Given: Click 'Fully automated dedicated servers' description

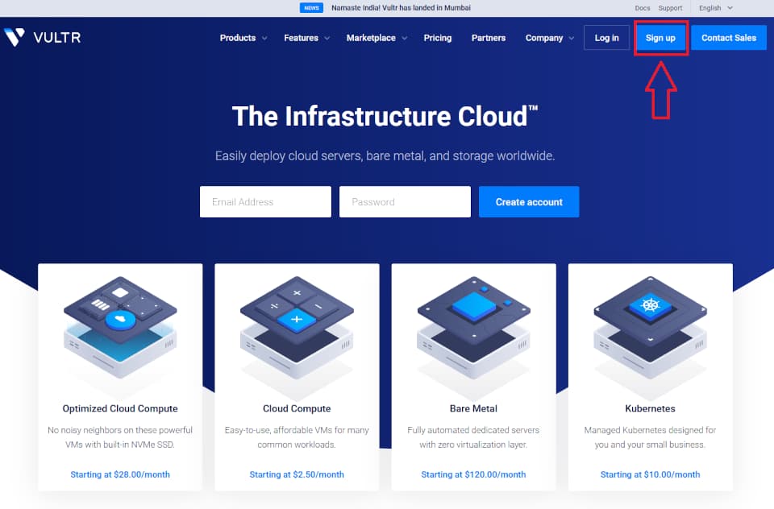Looking at the screenshot, I should 473,437.
